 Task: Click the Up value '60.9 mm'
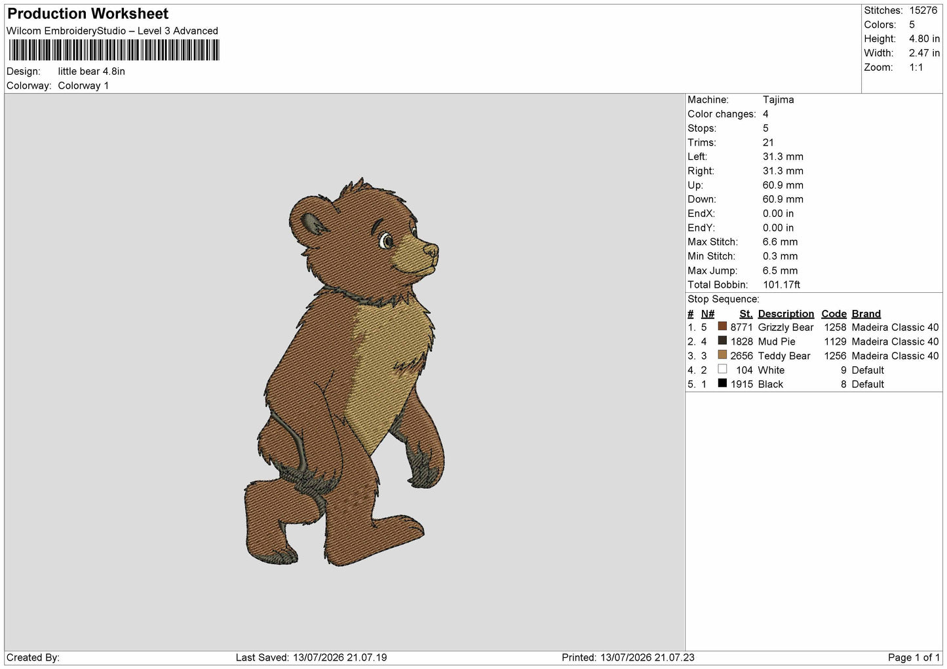tap(783, 185)
